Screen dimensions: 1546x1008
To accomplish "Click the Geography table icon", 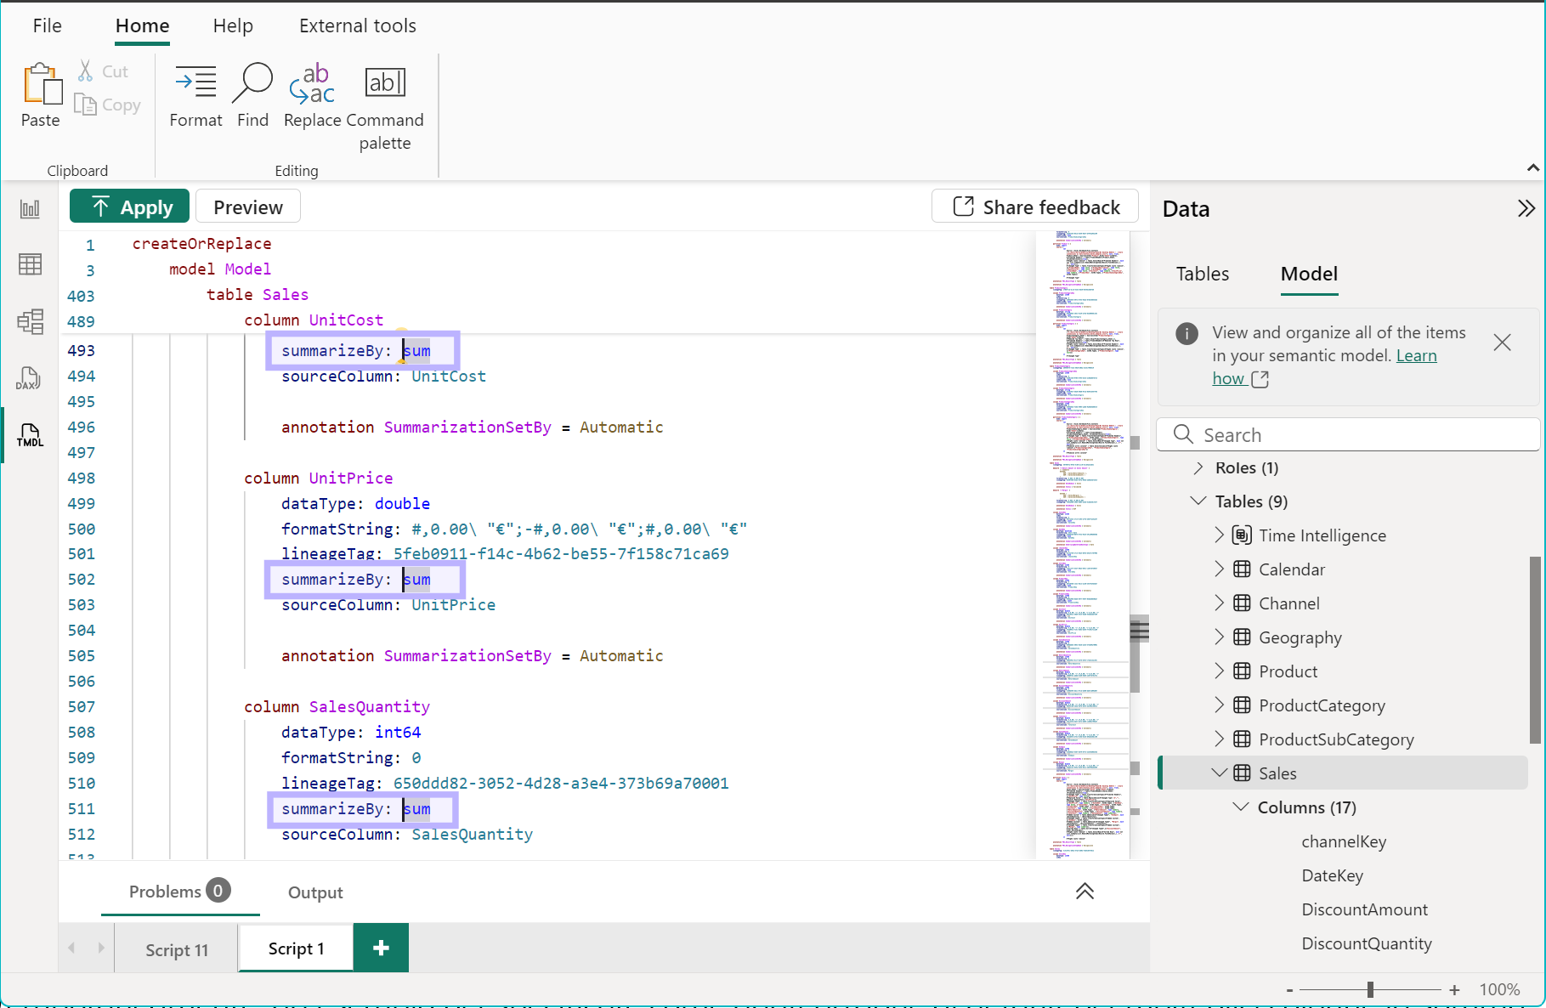I will click(x=1242, y=637).
